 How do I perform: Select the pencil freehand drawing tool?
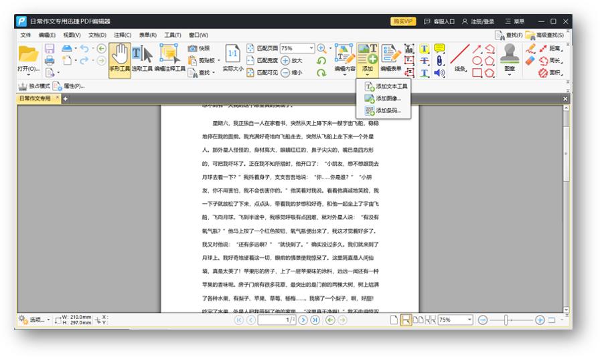point(530,48)
